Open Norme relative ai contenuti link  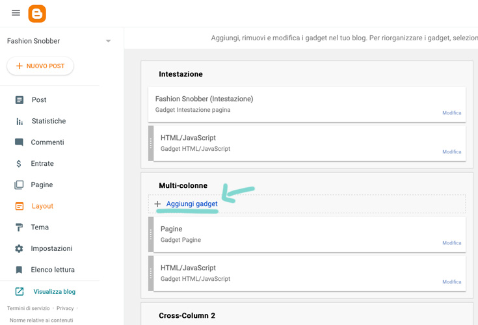tap(41, 320)
